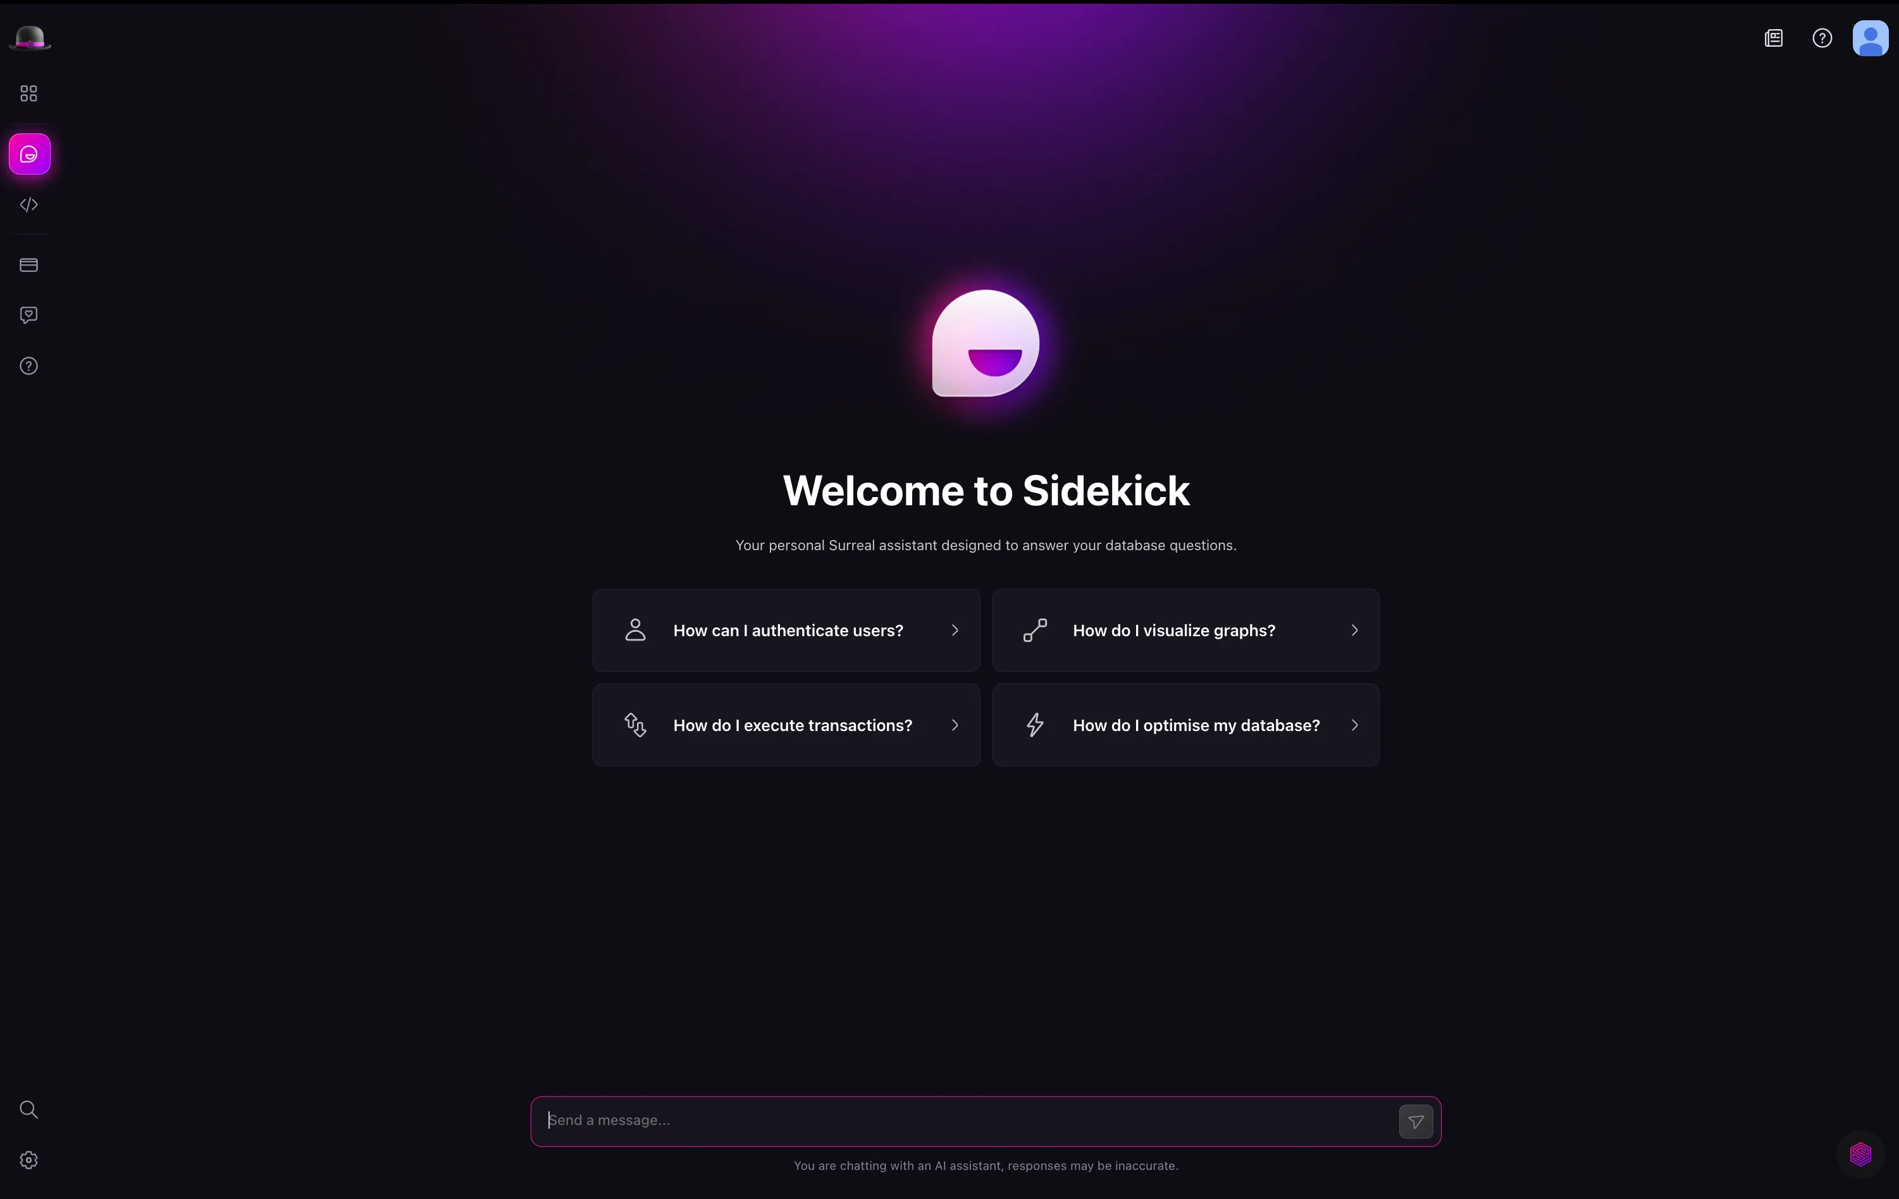Click the sidebar help question mark icon
Image resolution: width=1899 pixels, height=1199 pixels.
(x=29, y=366)
